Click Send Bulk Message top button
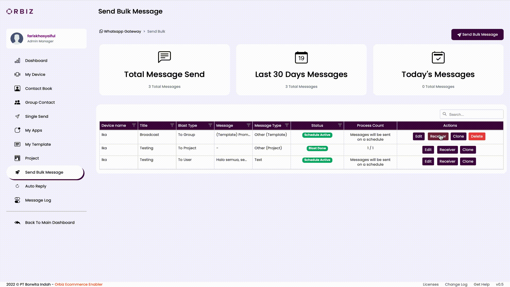 (477, 34)
